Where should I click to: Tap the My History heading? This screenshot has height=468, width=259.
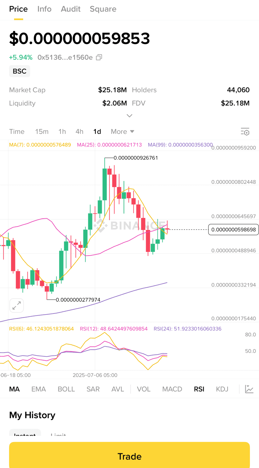pos(32,415)
